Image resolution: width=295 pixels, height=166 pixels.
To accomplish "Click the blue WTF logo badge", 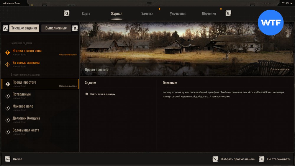I will (271, 23).
